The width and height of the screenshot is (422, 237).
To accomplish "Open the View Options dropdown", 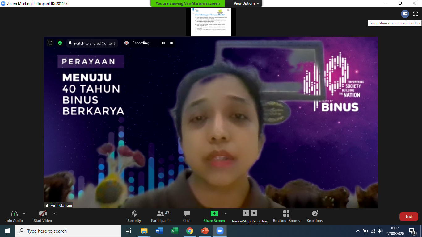I will pyautogui.click(x=246, y=3).
